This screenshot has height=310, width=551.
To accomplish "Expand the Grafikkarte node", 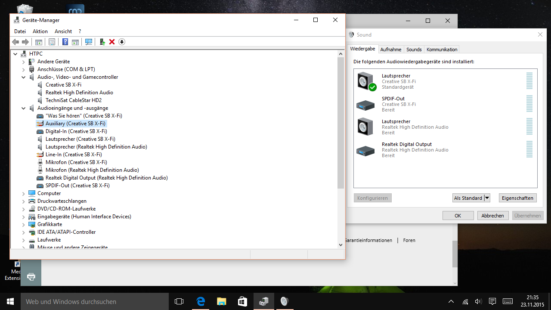I will (24, 224).
